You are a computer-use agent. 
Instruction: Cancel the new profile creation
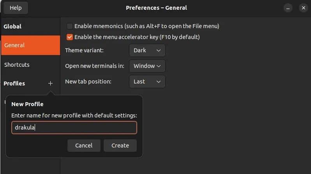pyautogui.click(x=84, y=146)
